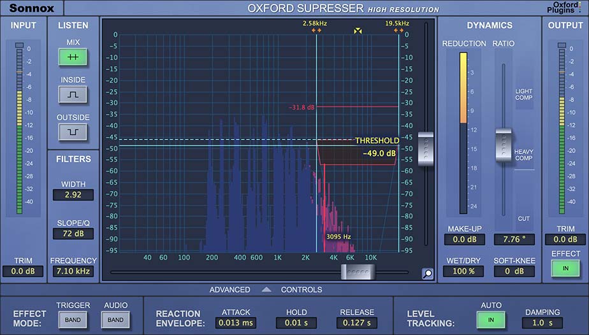Click the ATTACK value 0.013 ms
Screen dimensions: 589x335
pos(236,323)
